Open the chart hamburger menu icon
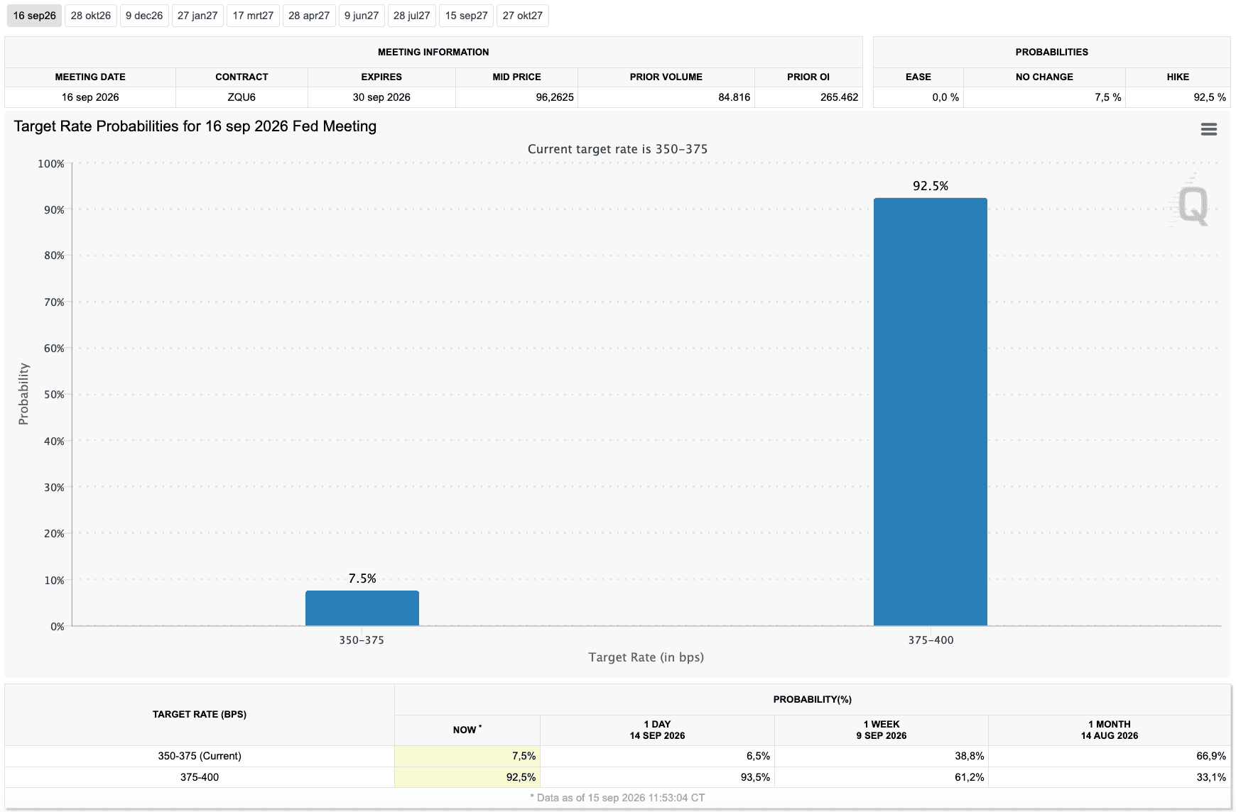The width and height of the screenshot is (1236, 812). [1208, 129]
